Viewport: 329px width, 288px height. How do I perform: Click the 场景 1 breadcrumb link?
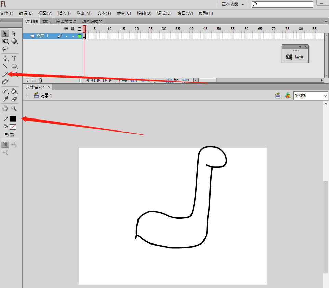pyautogui.click(x=46, y=96)
